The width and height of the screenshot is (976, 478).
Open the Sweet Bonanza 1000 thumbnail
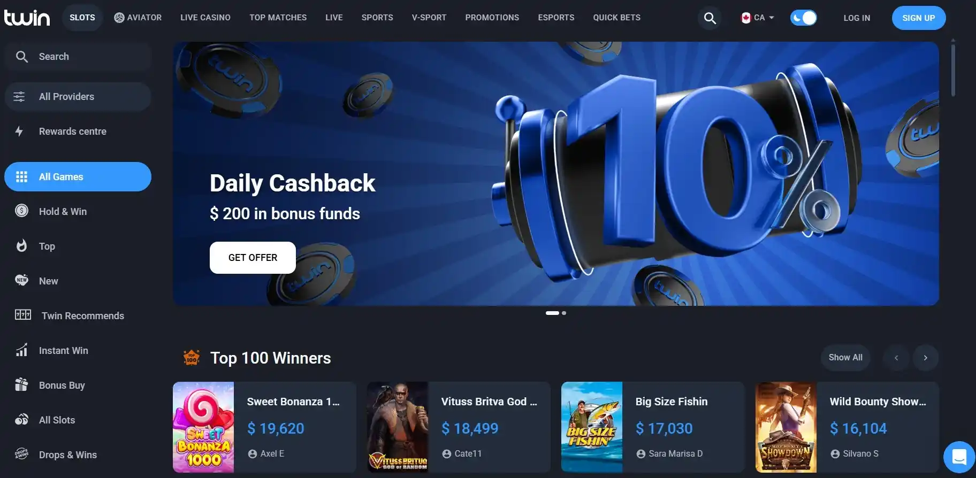pyautogui.click(x=203, y=427)
